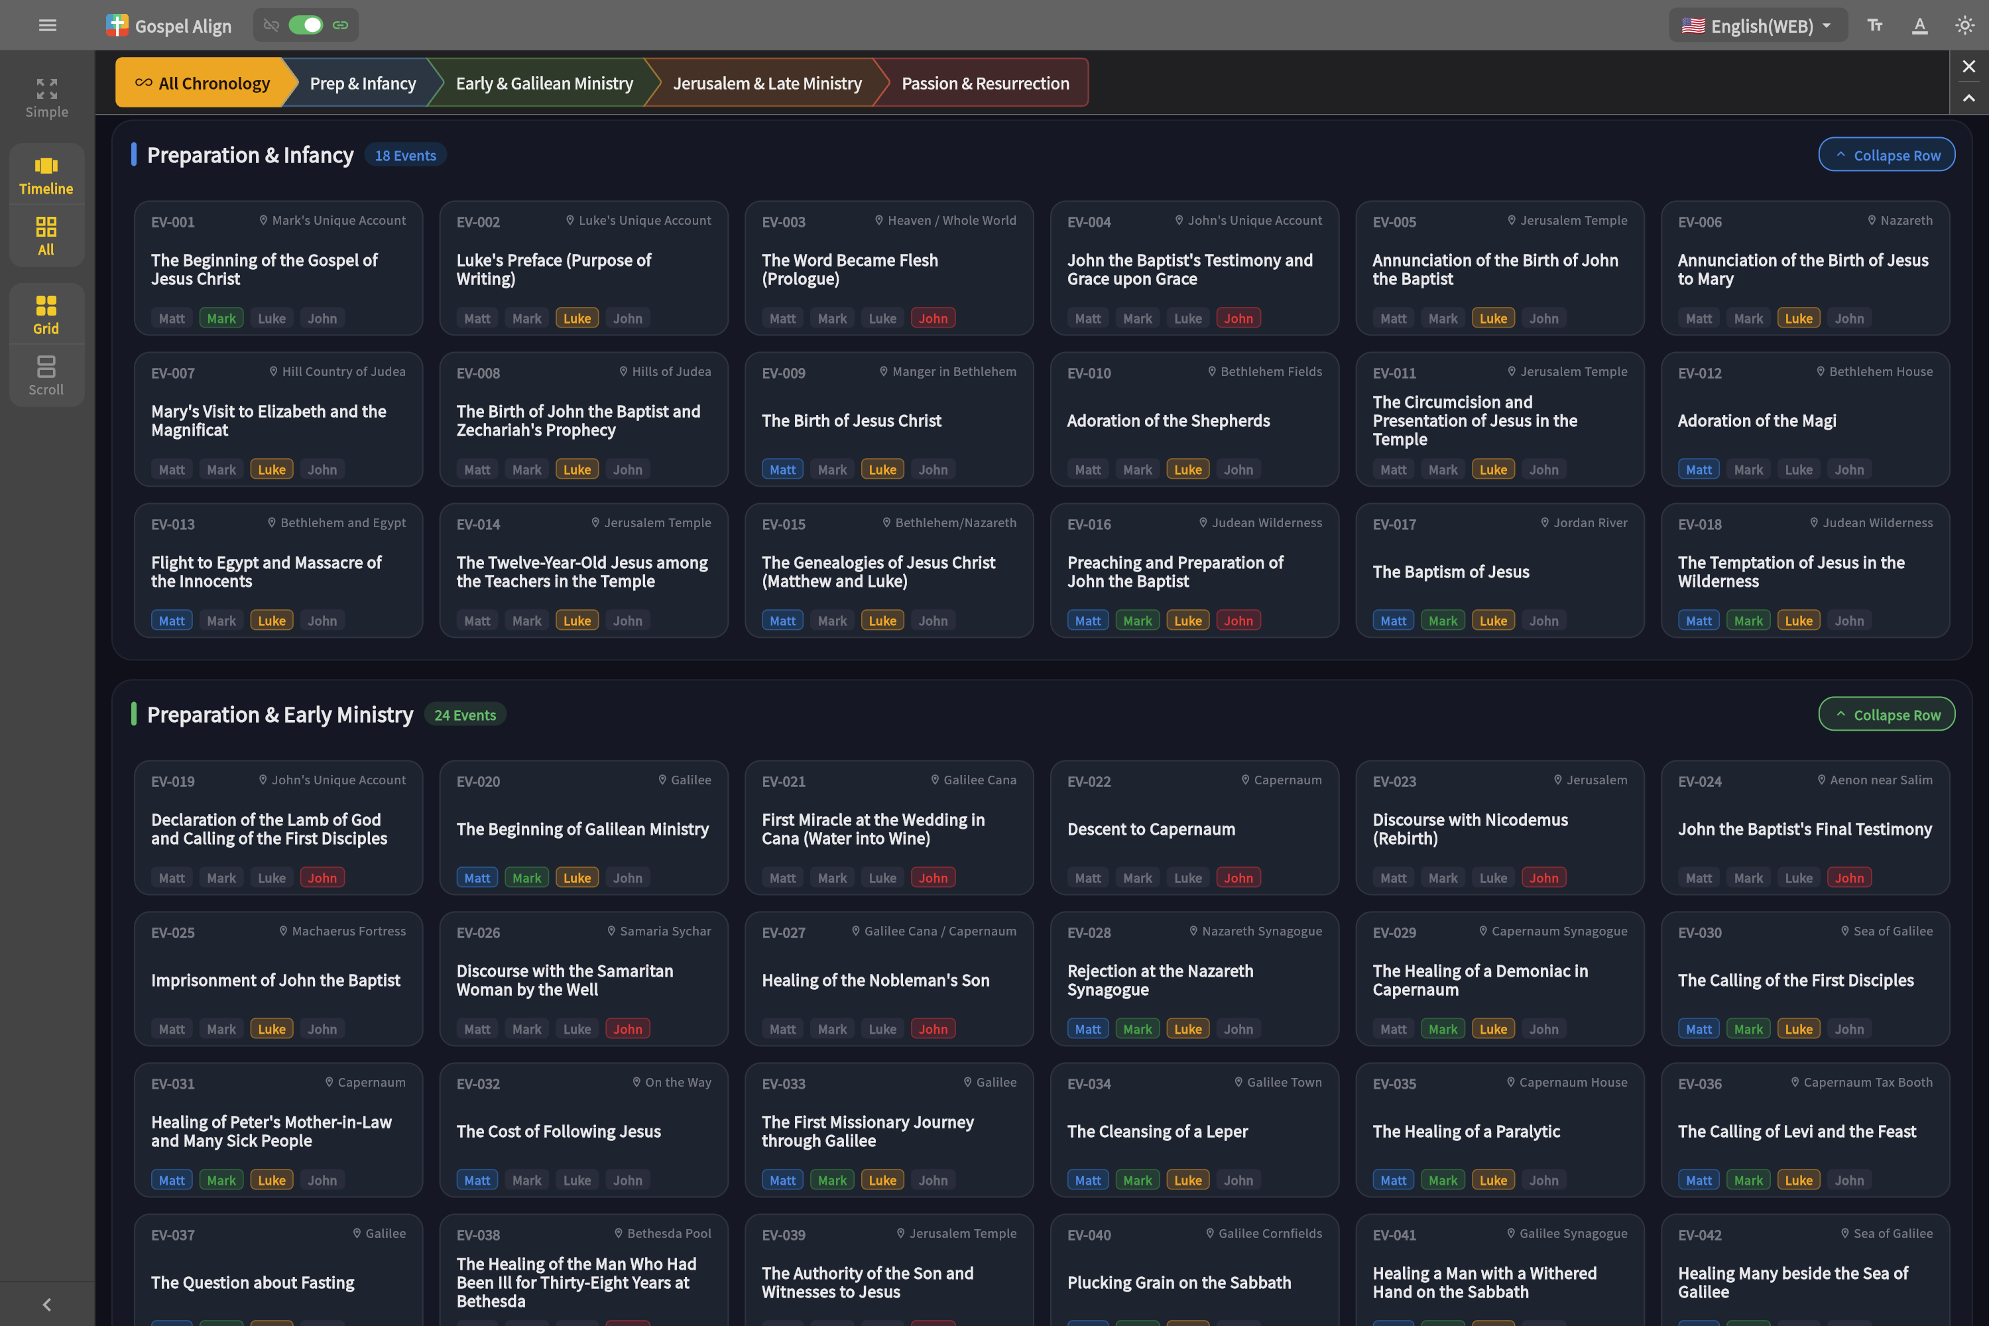Image resolution: width=1989 pixels, height=1326 pixels.
Task: Click the Gospel Align logo
Action: (169, 25)
